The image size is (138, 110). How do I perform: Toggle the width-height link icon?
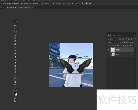click(22, 4)
